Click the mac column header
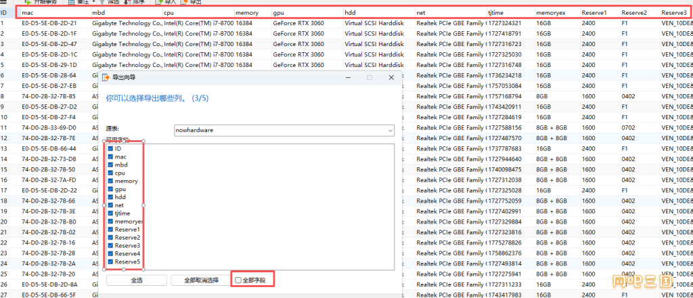 tap(55, 13)
